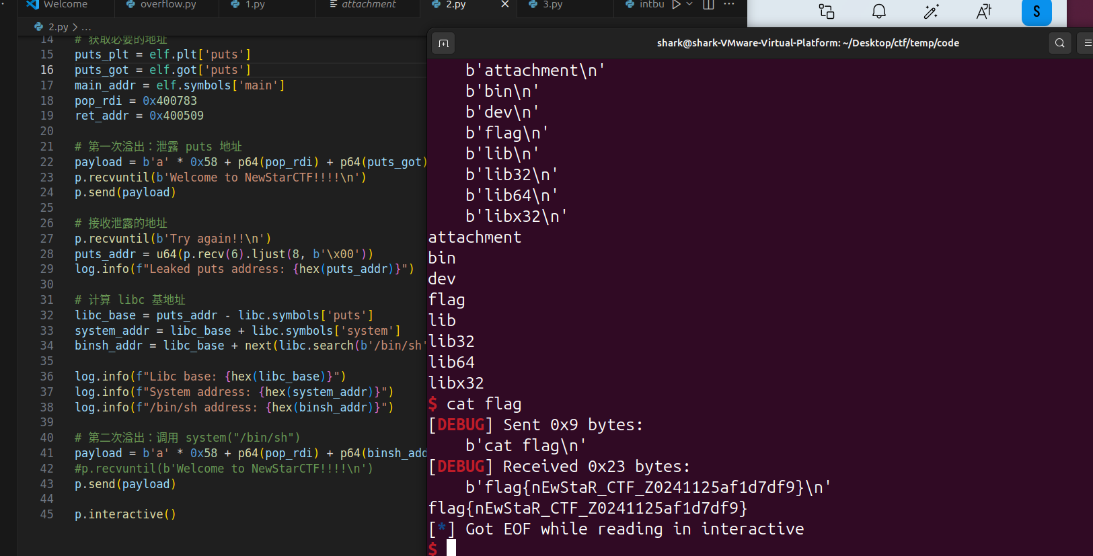The width and height of the screenshot is (1093, 556).
Task: Click the log.info Libc base line
Action: point(211,376)
